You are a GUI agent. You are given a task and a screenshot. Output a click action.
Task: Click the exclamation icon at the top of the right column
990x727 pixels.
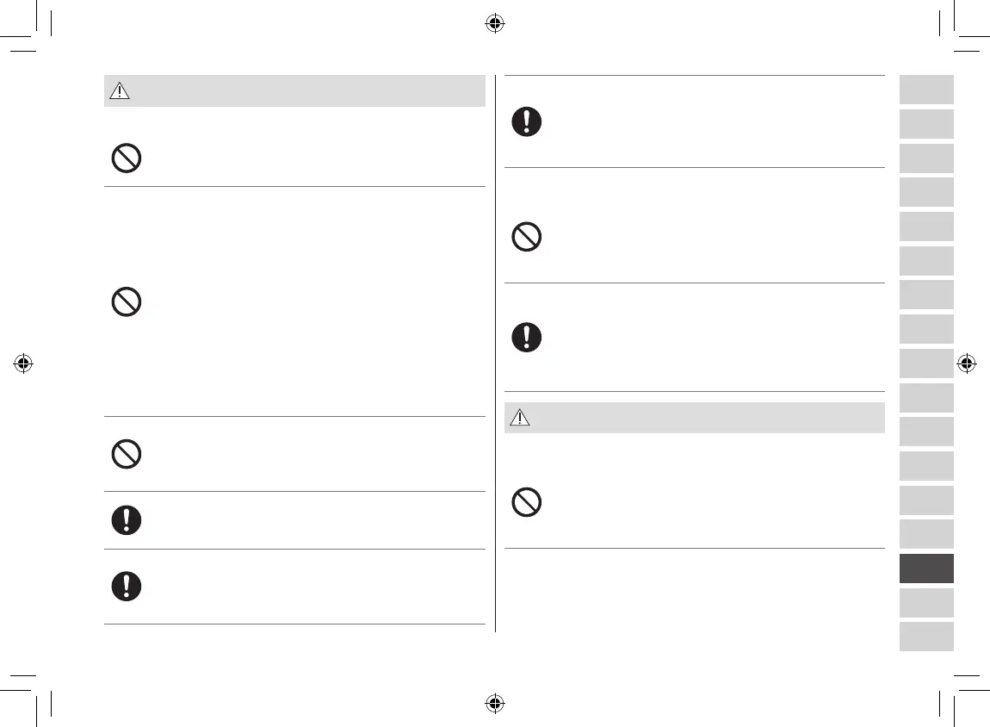click(527, 121)
